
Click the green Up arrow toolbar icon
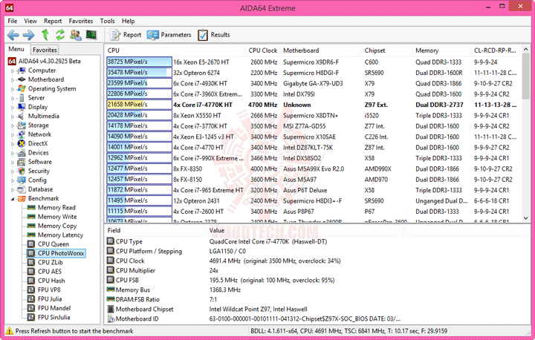tap(45, 35)
